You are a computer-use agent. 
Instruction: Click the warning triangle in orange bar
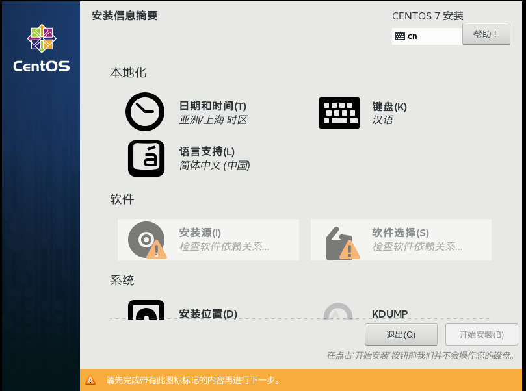click(x=90, y=380)
